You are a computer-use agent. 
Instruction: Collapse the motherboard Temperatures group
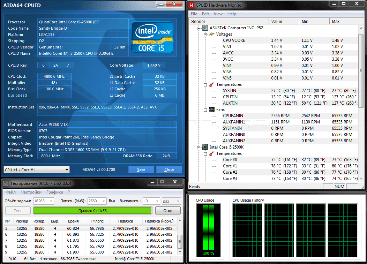[205, 85]
